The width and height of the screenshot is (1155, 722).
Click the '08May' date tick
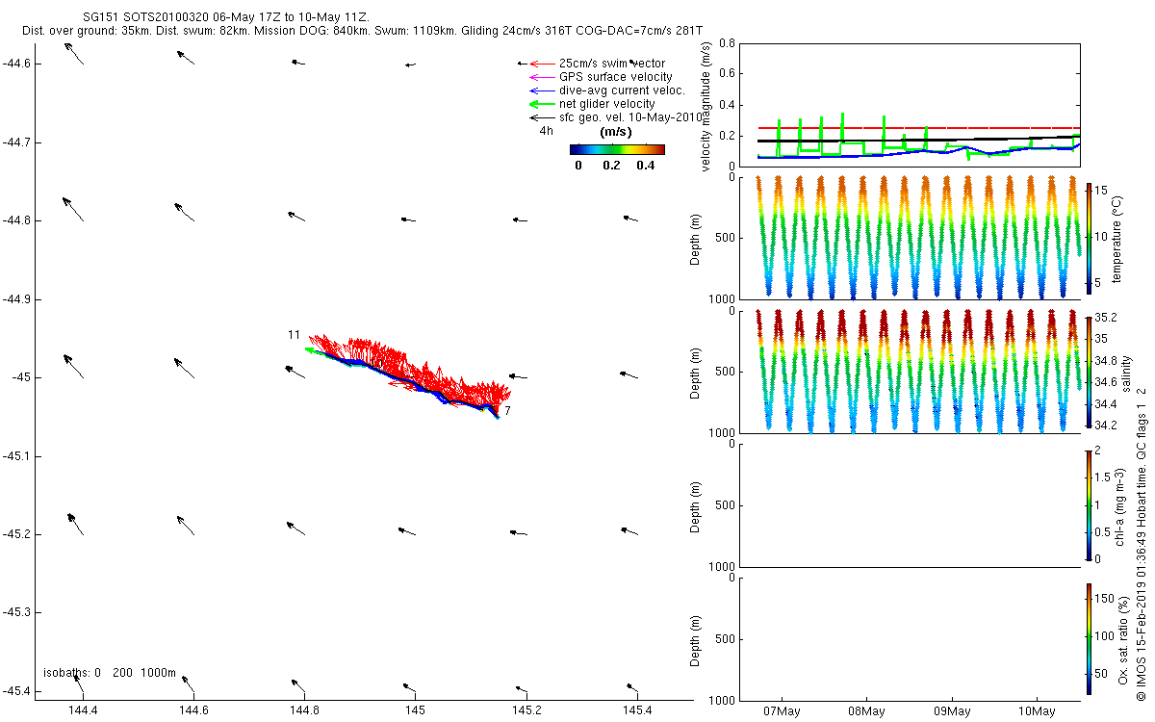pyautogui.click(x=866, y=711)
